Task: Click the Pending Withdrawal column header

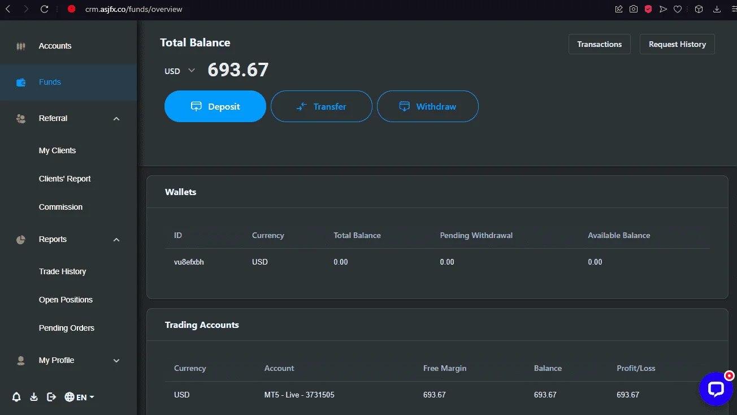Action: coord(476,235)
